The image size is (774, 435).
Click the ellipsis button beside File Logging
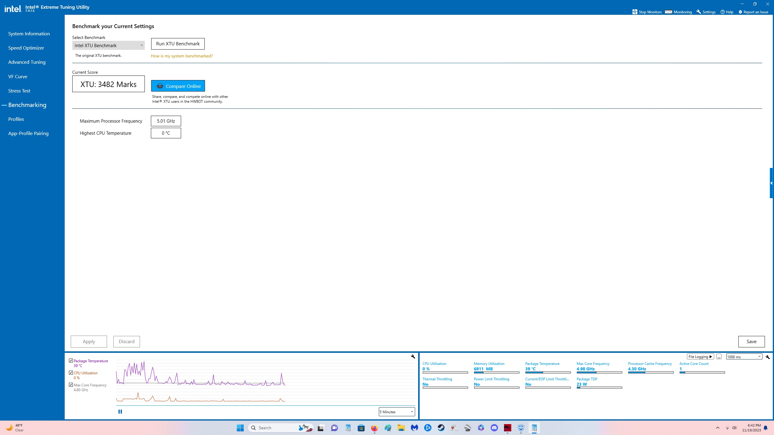pyautogui.click(x=719, y=357)
